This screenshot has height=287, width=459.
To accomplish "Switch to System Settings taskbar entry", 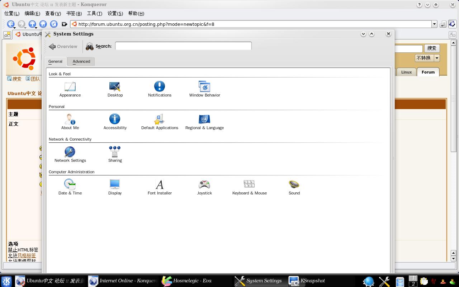I will pyautogui.click(x=260, y=281).
